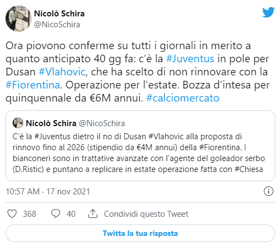The width and height of the screenshot is (279, 249).
Task: Click the share upload arrow icon
Action: pos(93,214)
